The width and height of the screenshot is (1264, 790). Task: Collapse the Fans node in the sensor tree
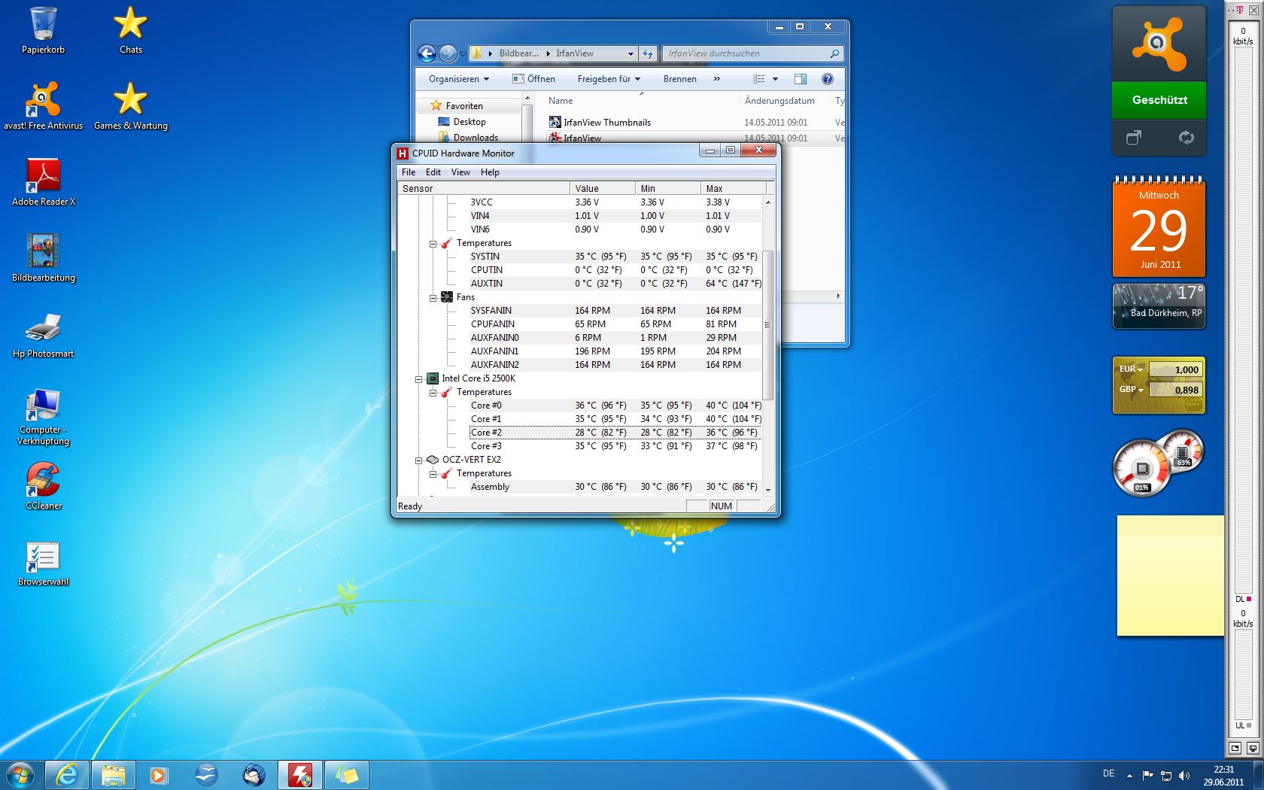(433, 298)
